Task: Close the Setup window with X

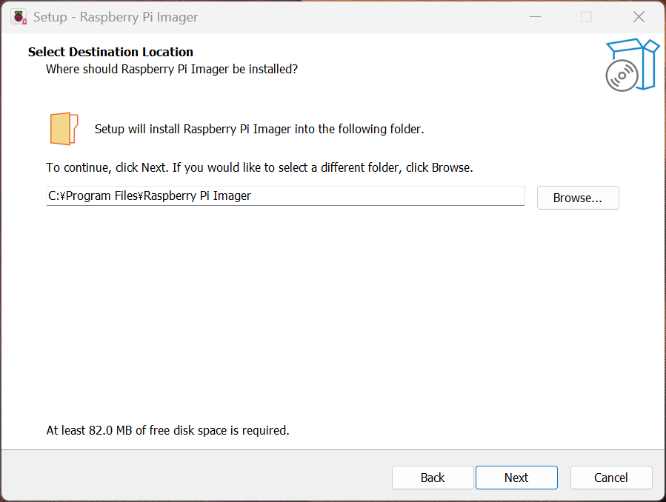Action: click(638, 17)
